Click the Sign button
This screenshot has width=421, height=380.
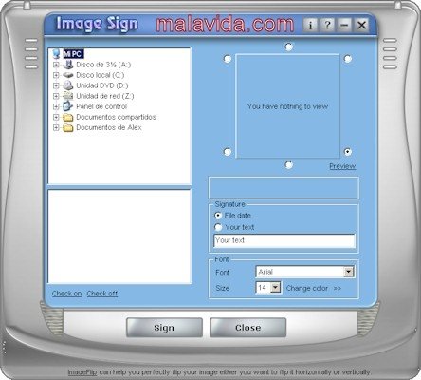point(164,328)
